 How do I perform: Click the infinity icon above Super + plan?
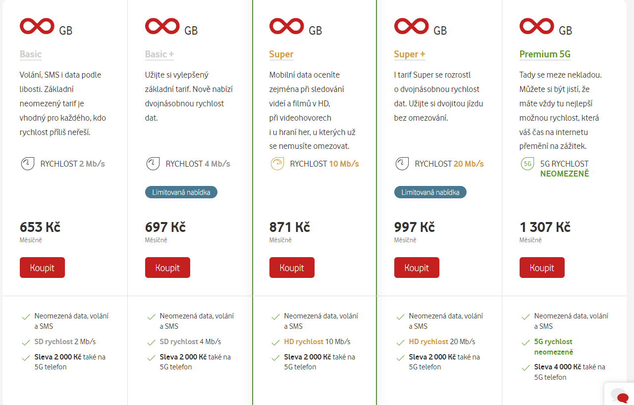(x=412, y=26)
